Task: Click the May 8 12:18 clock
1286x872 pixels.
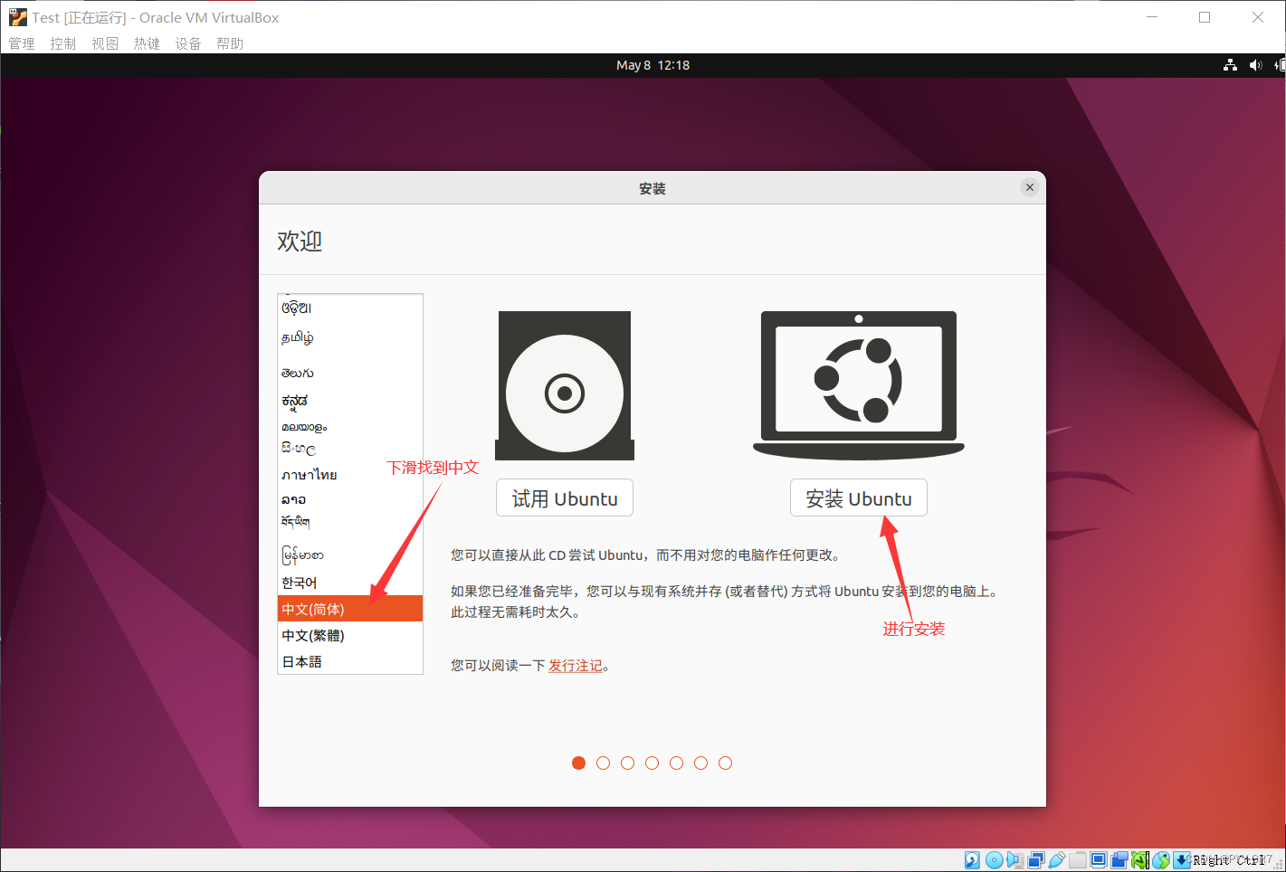Action: click(x=653, y=65)
